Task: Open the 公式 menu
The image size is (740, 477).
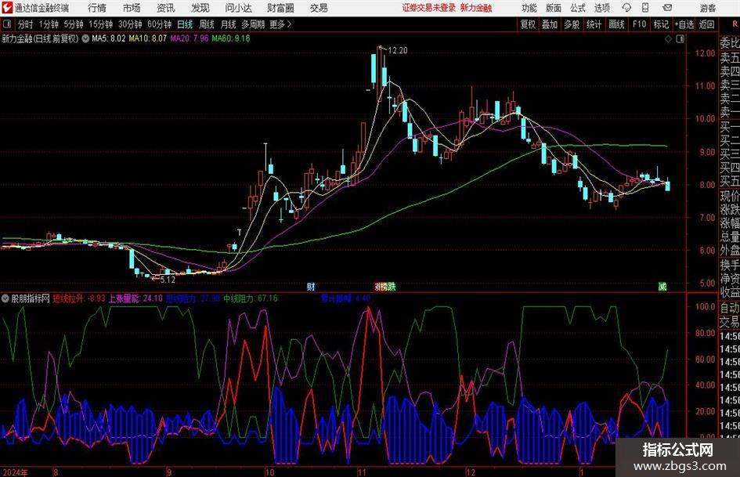Action: pyautogui.click(x=578, y=8)
